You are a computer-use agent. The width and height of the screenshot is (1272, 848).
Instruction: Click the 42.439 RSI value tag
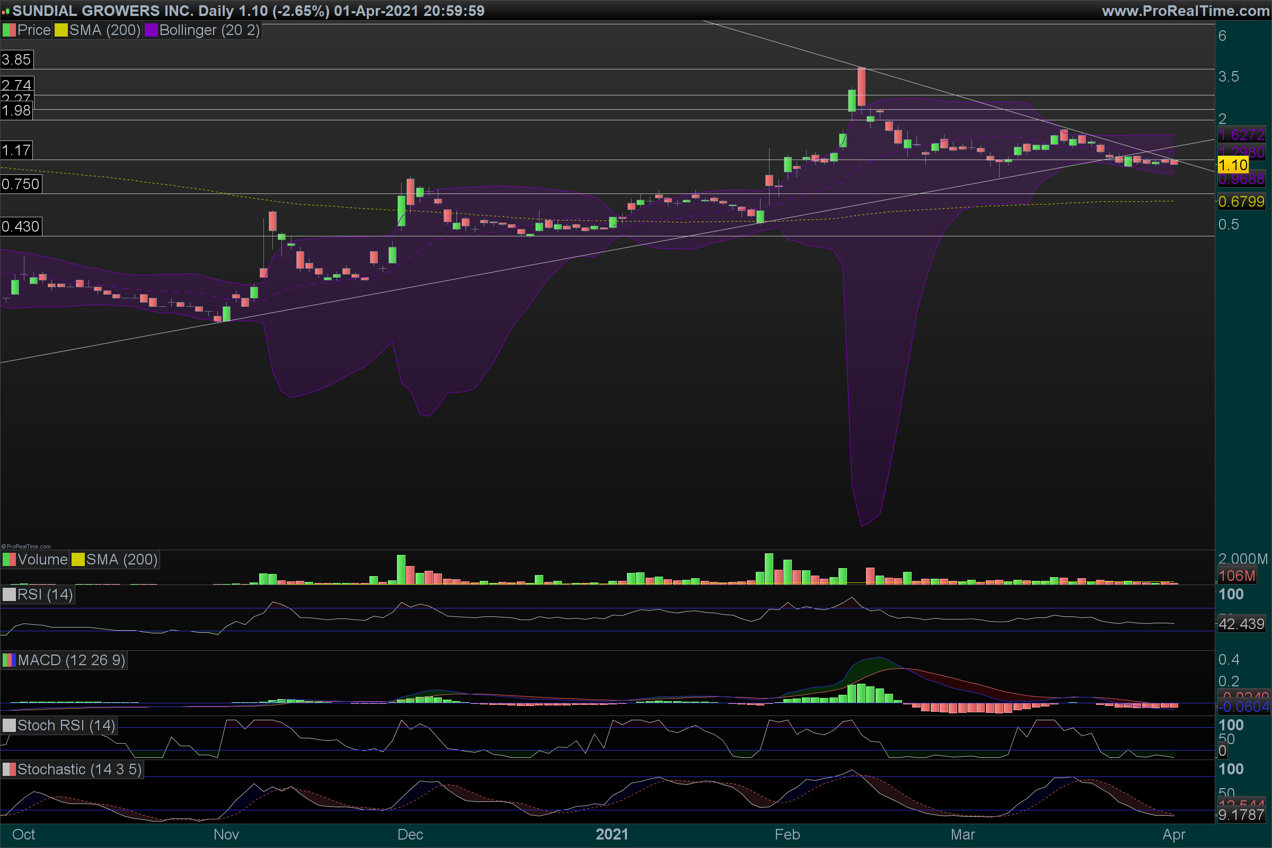[1241, 624]
